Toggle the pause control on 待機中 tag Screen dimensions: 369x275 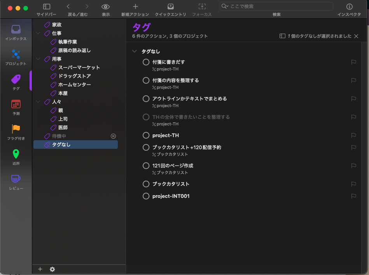click(113, 136)
